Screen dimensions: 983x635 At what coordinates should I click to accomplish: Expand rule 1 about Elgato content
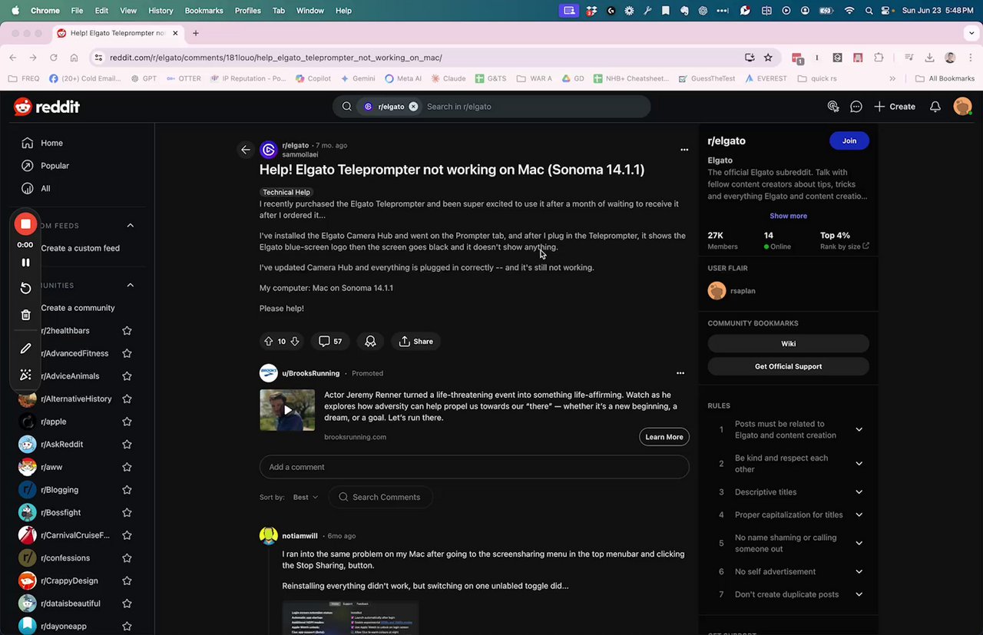click(859, 429)
